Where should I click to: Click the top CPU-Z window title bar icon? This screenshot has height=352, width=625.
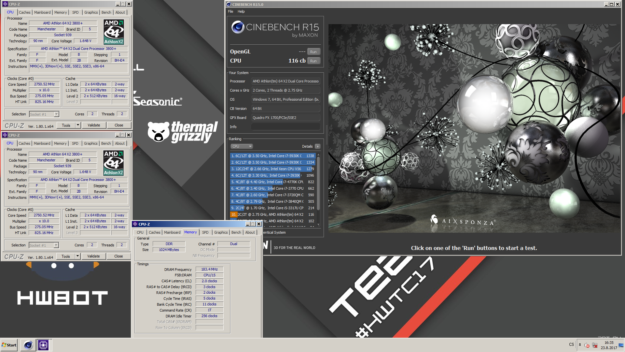click(5, 4)
